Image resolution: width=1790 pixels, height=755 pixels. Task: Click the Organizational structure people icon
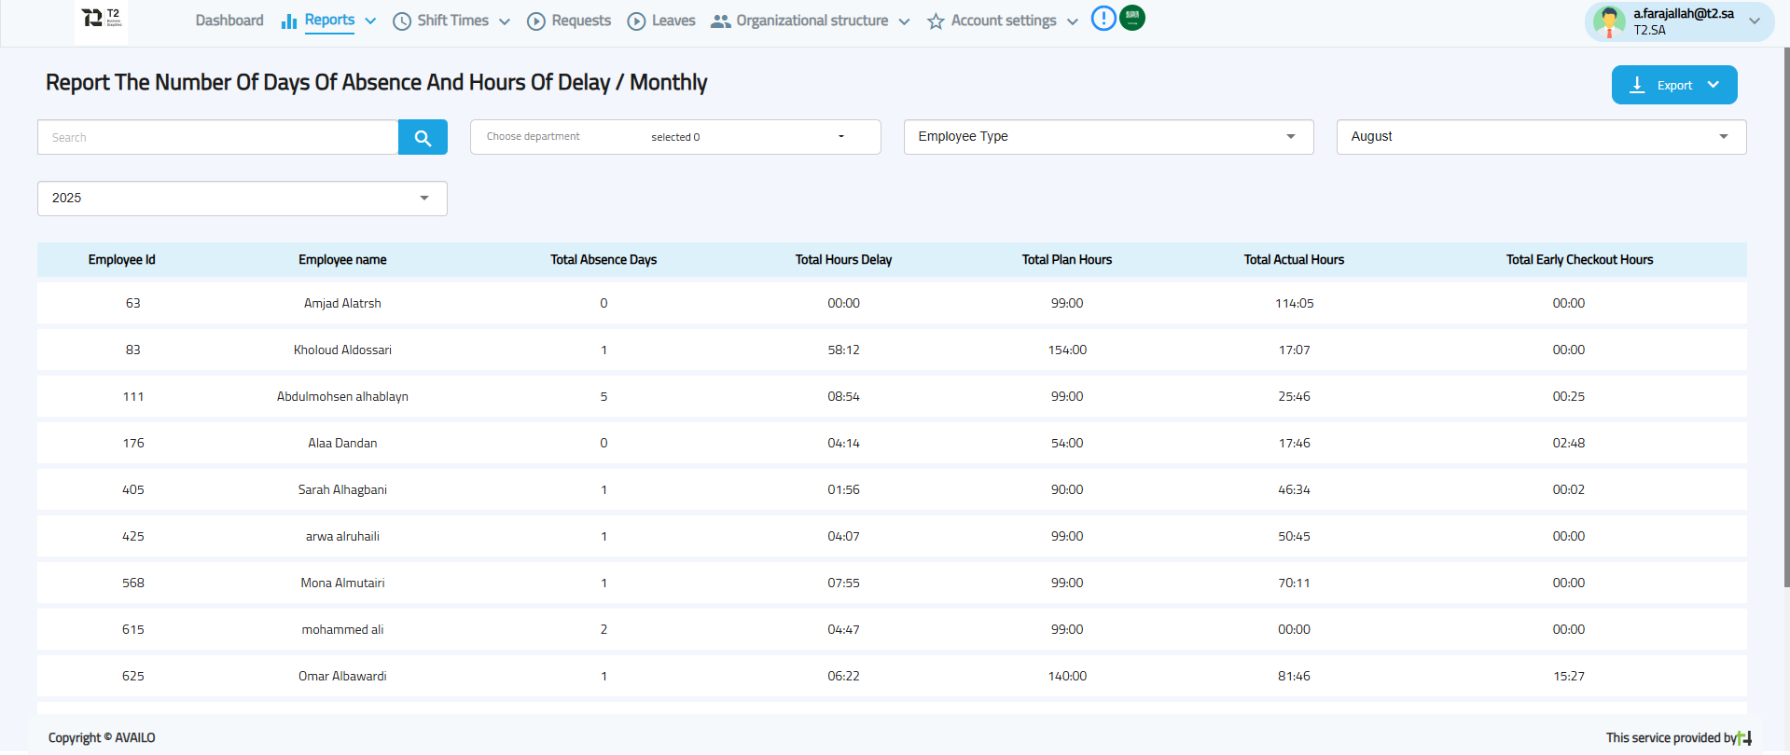[720, 21]
